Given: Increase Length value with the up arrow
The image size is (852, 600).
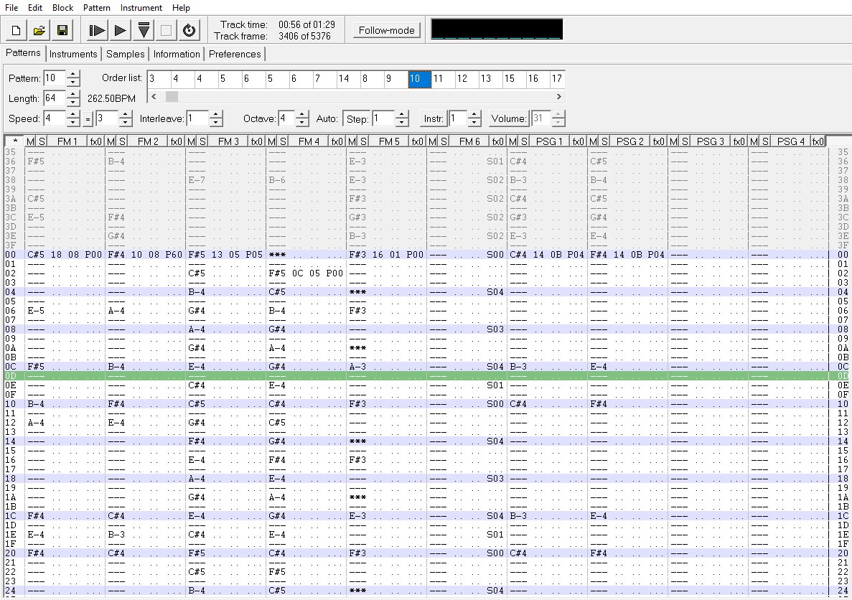Looking at the screenshot, I should 72,95.
